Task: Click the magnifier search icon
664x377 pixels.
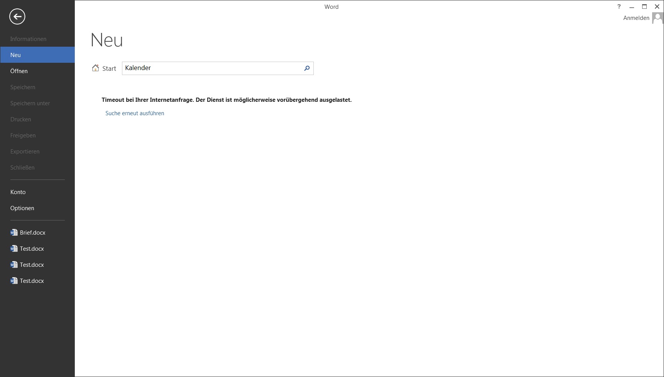Action: pos(307,68)
